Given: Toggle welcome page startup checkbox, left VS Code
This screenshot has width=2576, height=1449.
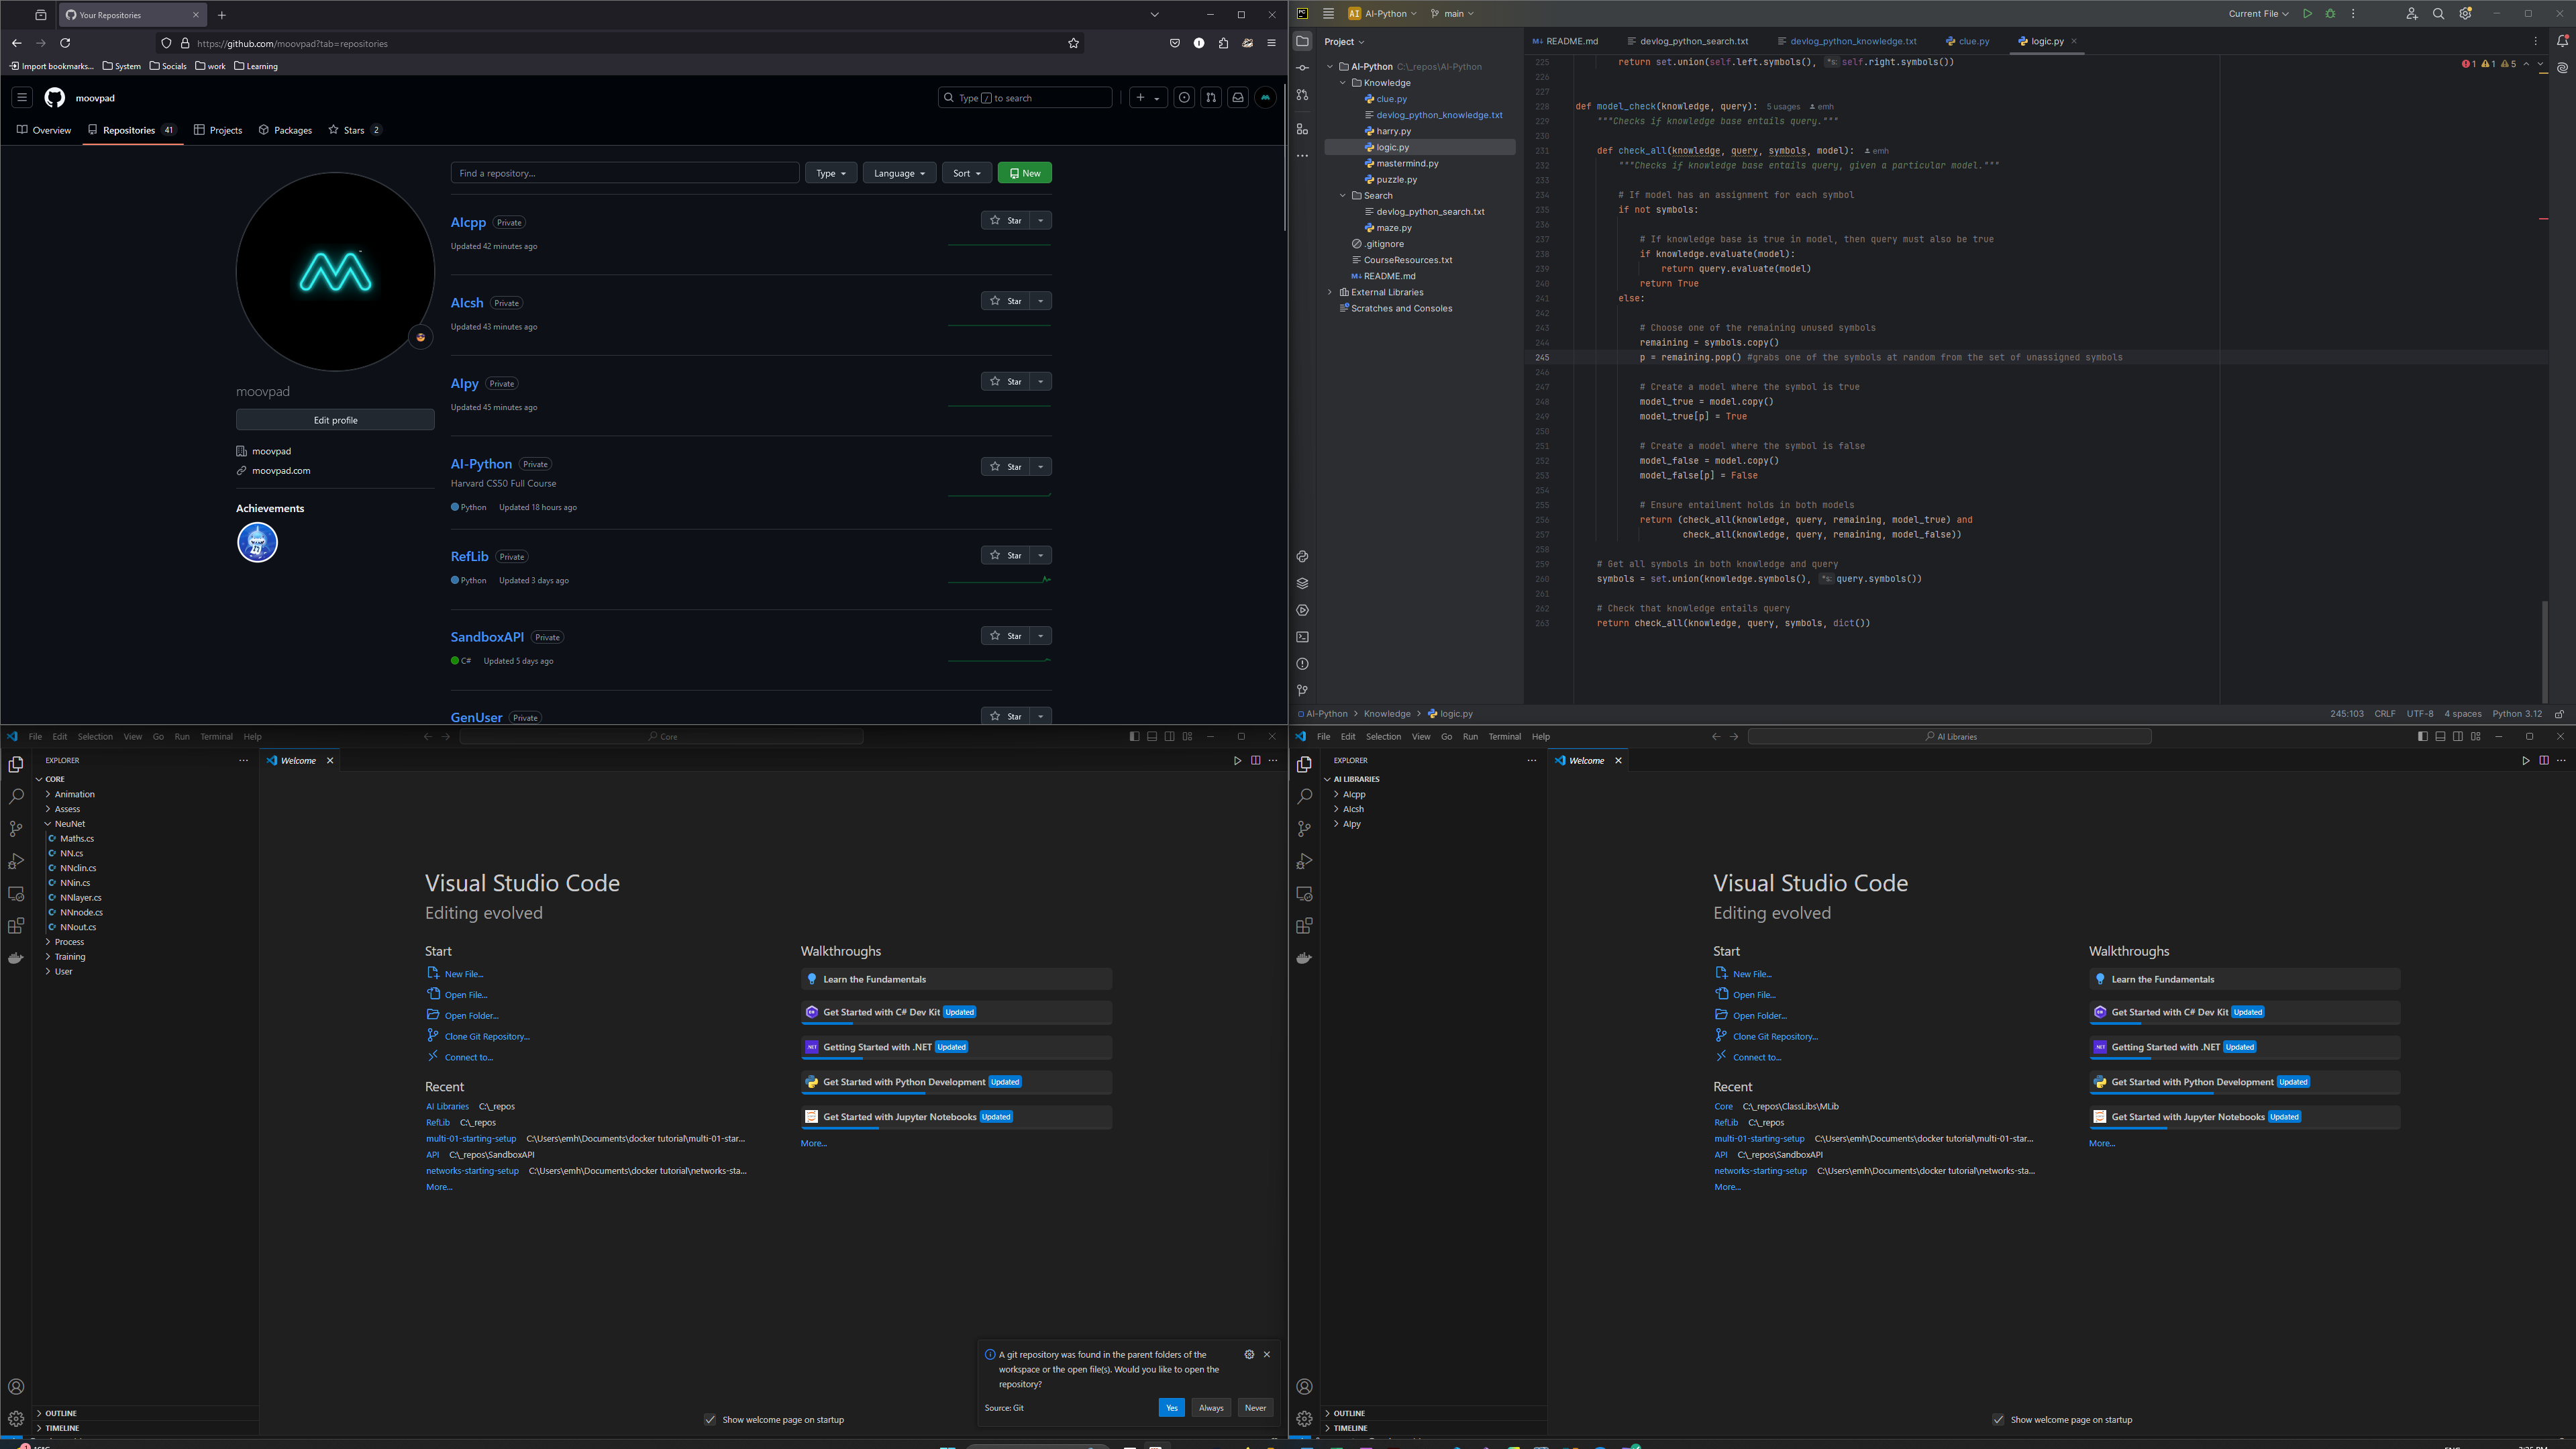Looking at the screenshot, I should pyautogui.click(x=710, y=1420).
